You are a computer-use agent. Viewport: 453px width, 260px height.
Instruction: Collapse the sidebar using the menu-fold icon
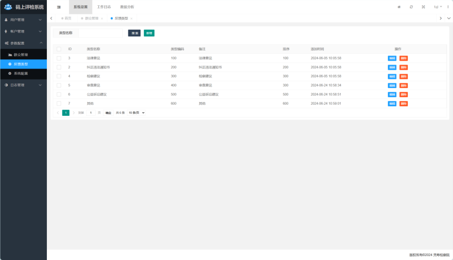[x=58, y=7]
